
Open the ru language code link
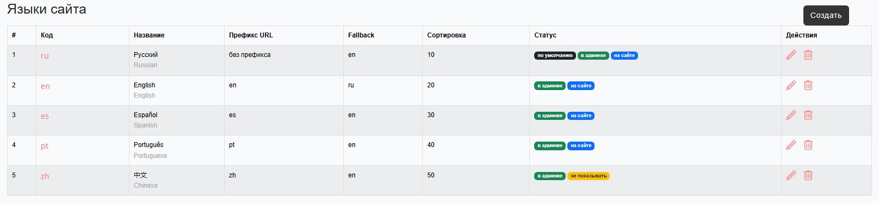point(45,56)
